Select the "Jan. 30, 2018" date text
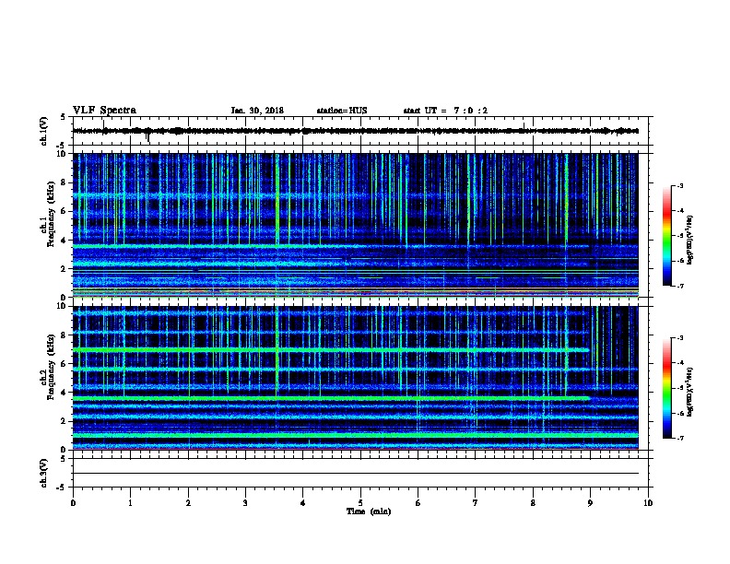The image size is (730, 564). point(257,111)
